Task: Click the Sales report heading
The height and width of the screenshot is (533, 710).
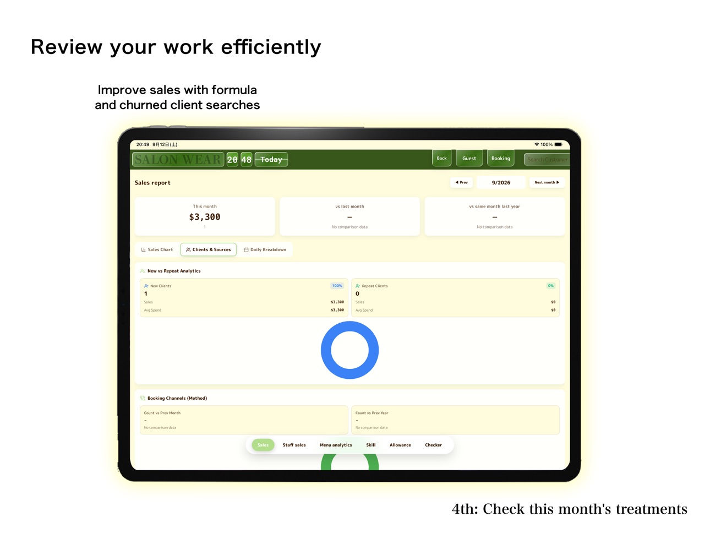Action: point(152,183)
